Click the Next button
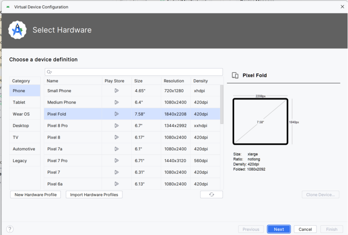Image resolution: width=348 pixels, height=235 pixels. pyautogui.click(x=279, y=229)
